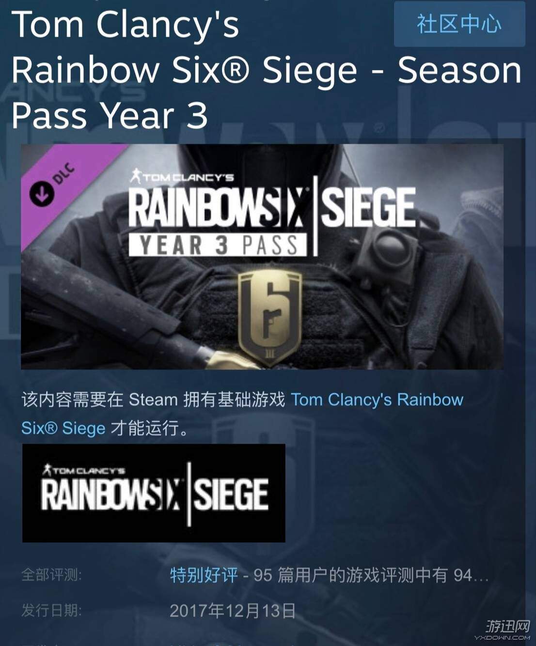
Task: Tap the running figure icon in black thumbnail
Action: coord(47,470)
